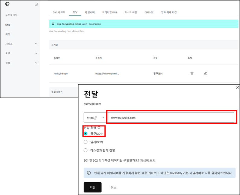
Task: Switch to the 암호 화폐 지갑 tab
Action: tap(169, 12)
